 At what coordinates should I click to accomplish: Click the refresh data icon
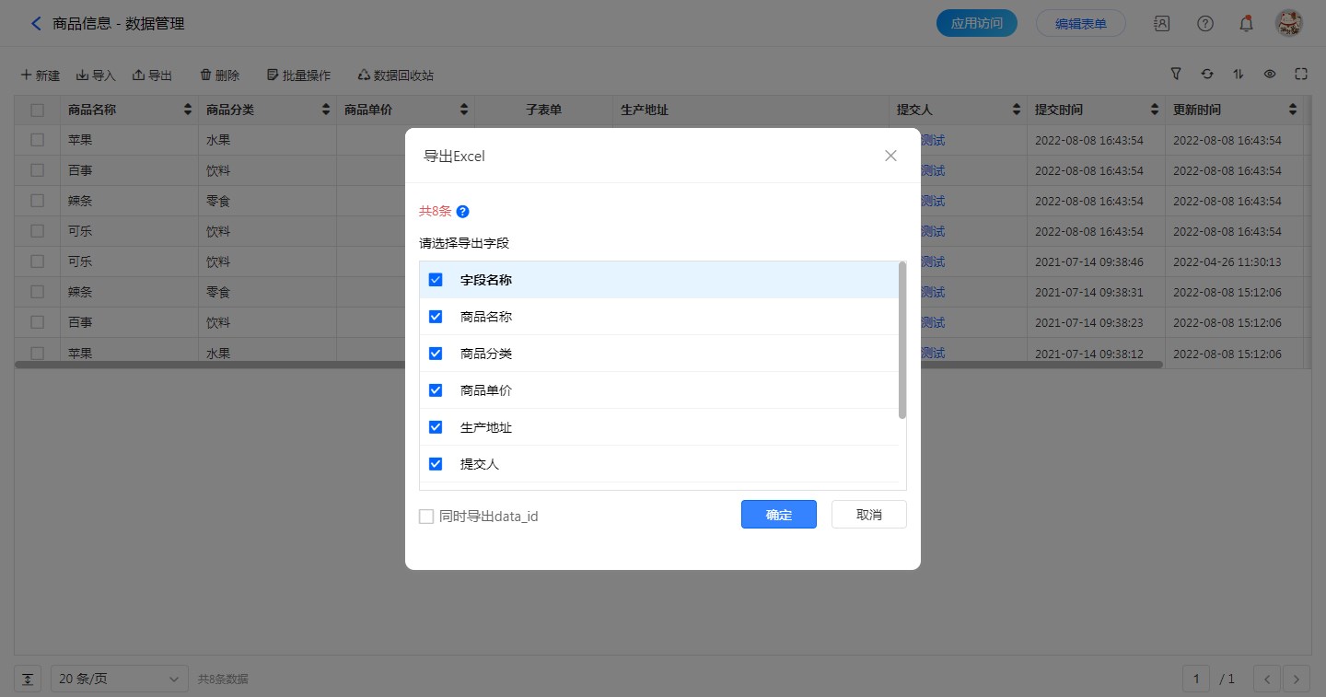pyautogui.click(x=1207, y=75)
